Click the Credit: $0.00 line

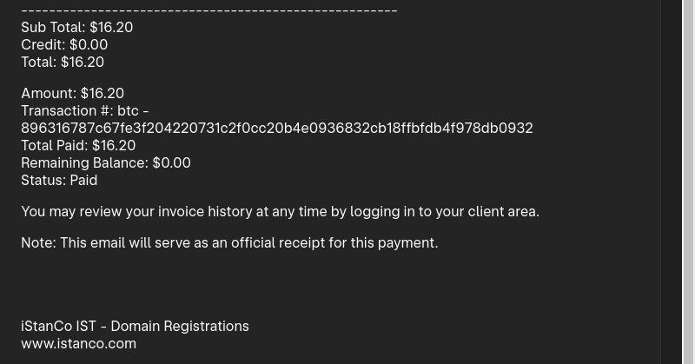[64, 44]
